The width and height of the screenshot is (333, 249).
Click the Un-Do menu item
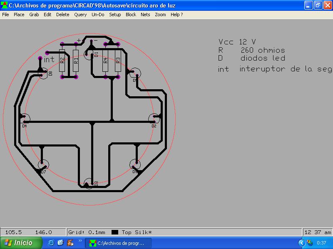(98, 15)
